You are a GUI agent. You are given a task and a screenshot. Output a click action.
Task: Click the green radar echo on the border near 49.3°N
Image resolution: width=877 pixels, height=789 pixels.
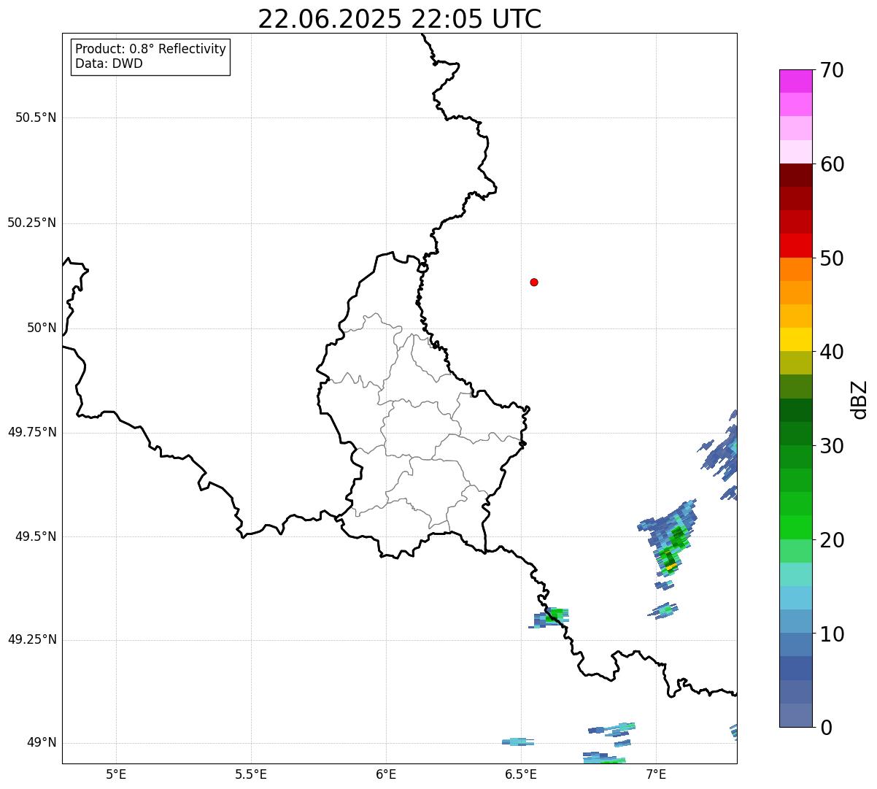pos(549,617)
